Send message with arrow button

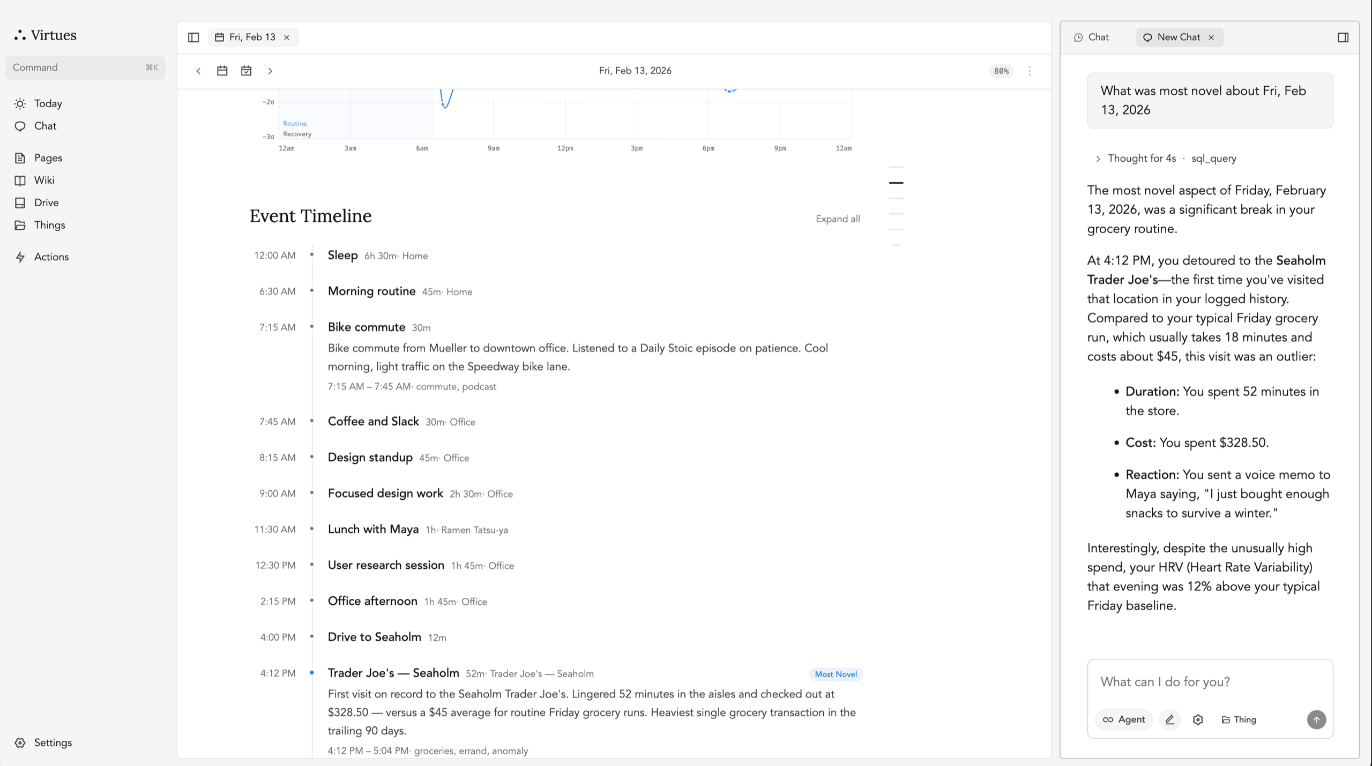pos(1316,719)
